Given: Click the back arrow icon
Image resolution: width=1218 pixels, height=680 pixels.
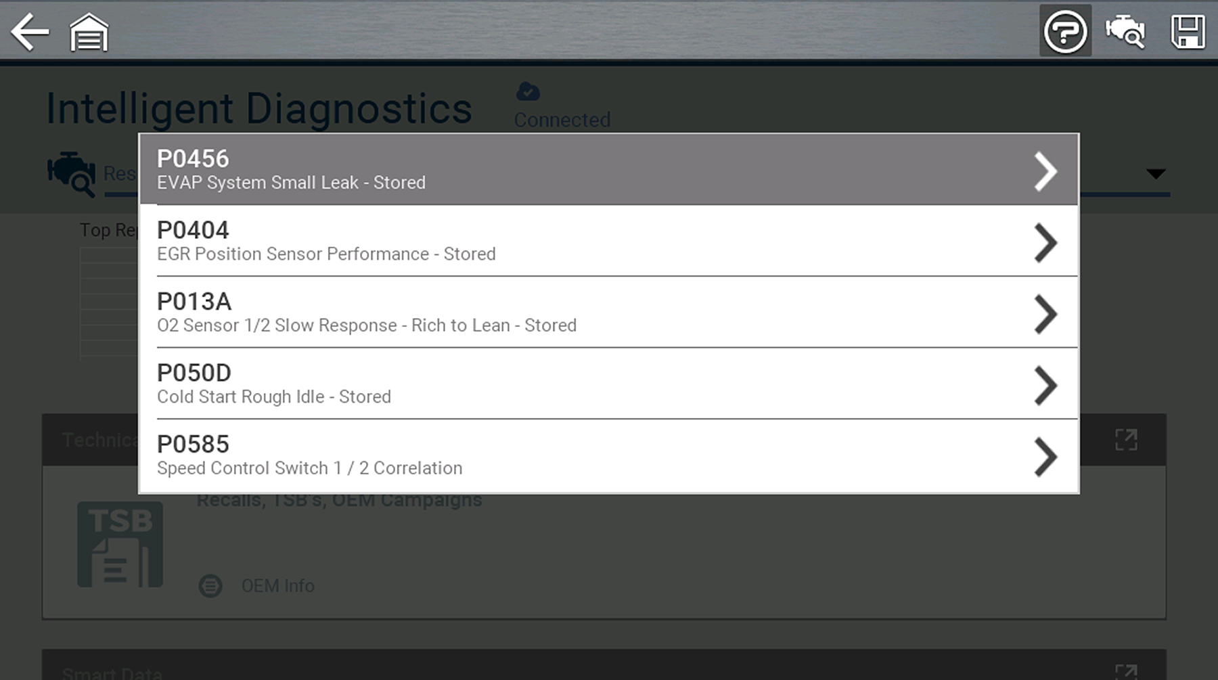Looking at the screenshot, I should (30, 32).
